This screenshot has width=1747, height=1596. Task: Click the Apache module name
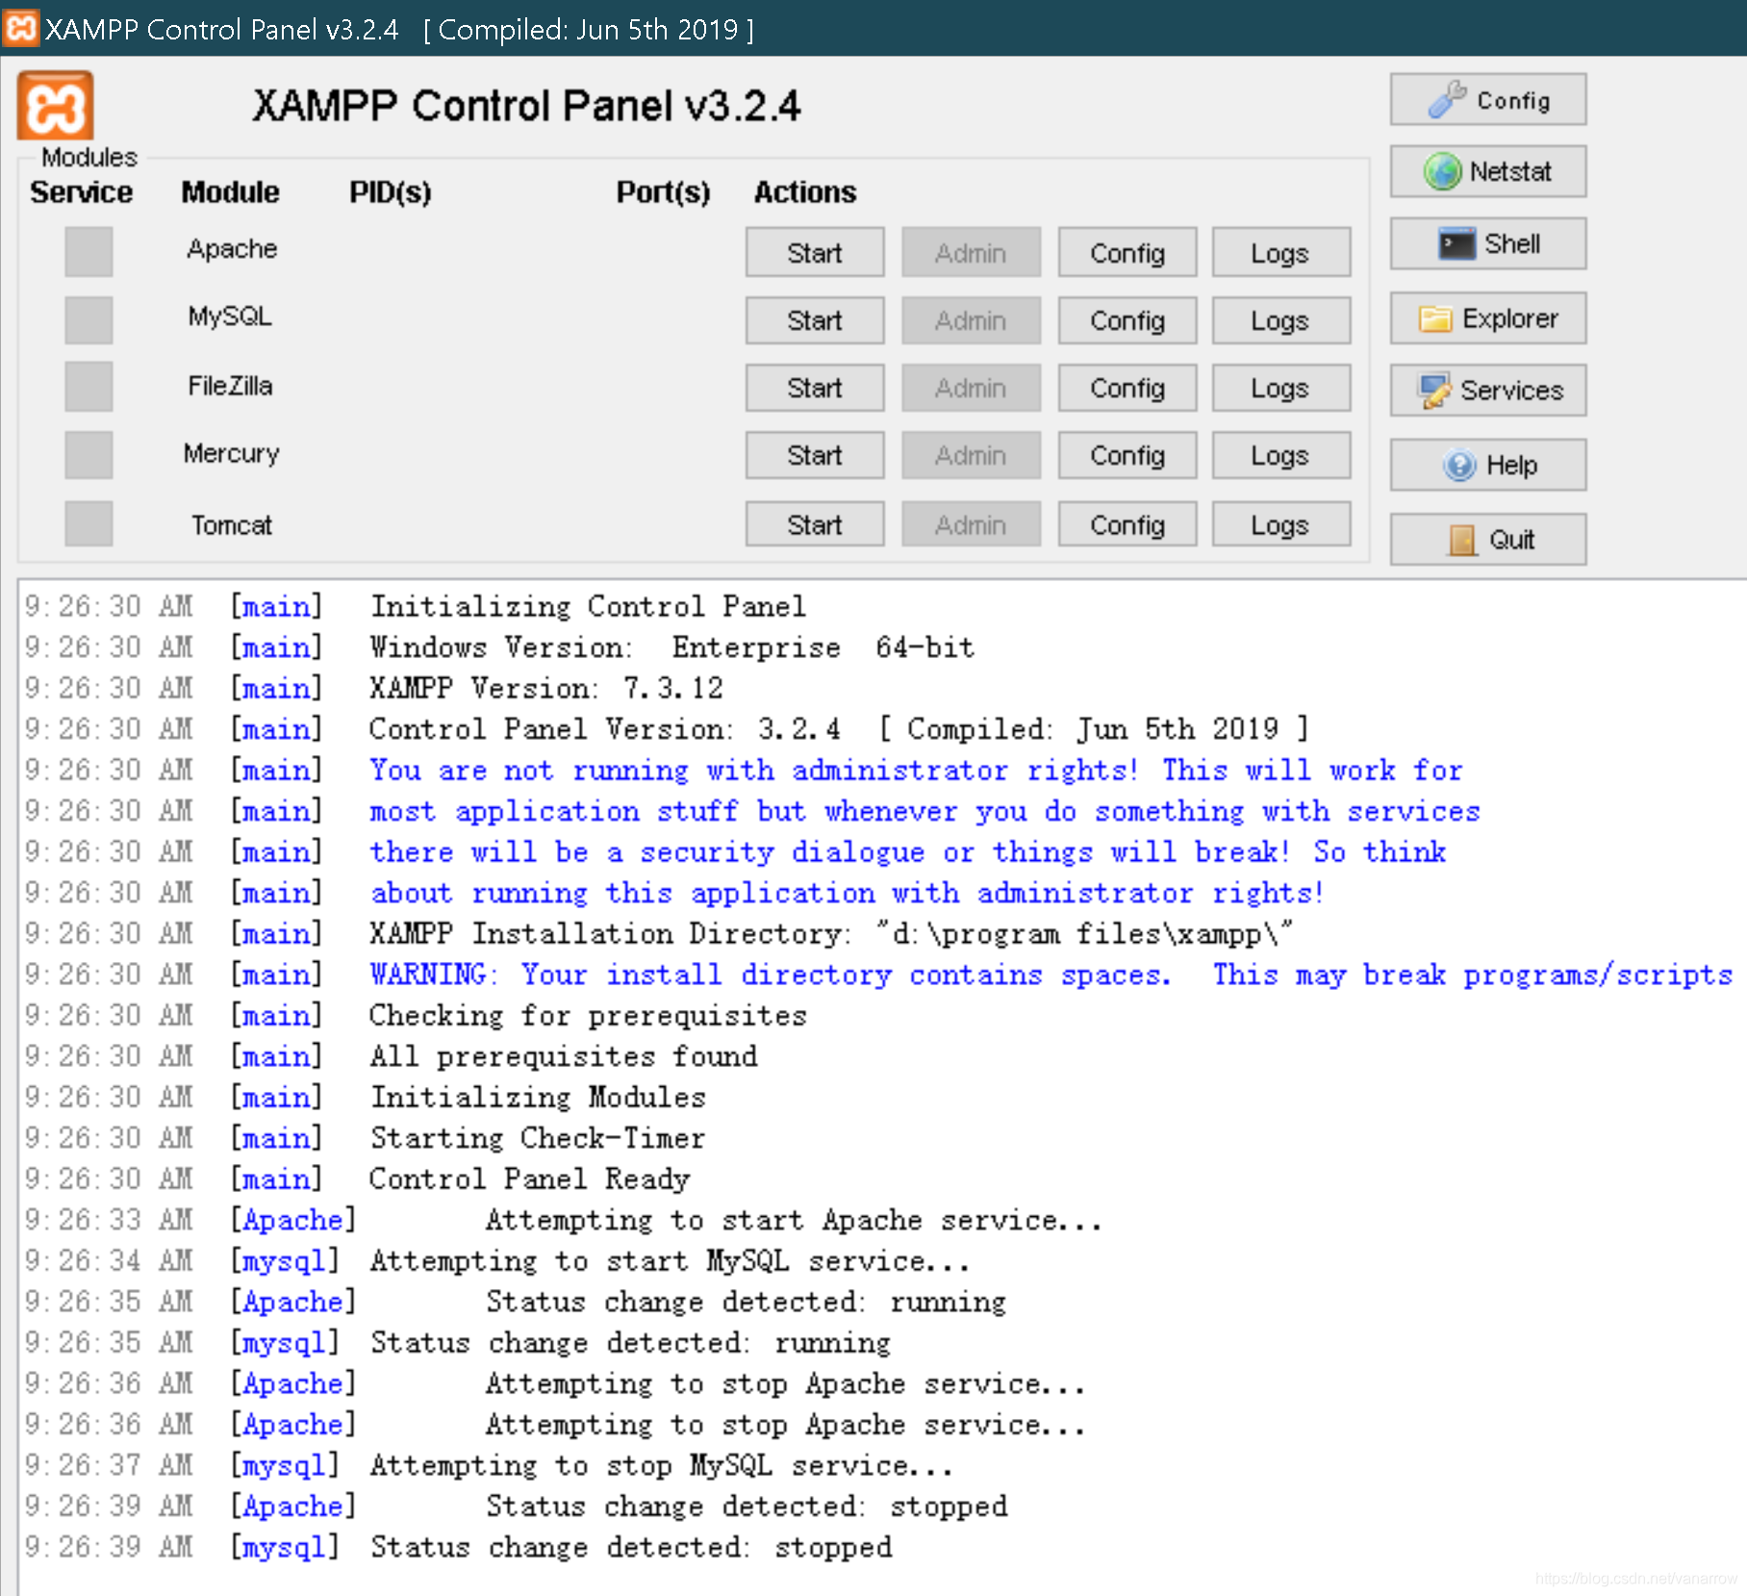(x=232, y=249)
